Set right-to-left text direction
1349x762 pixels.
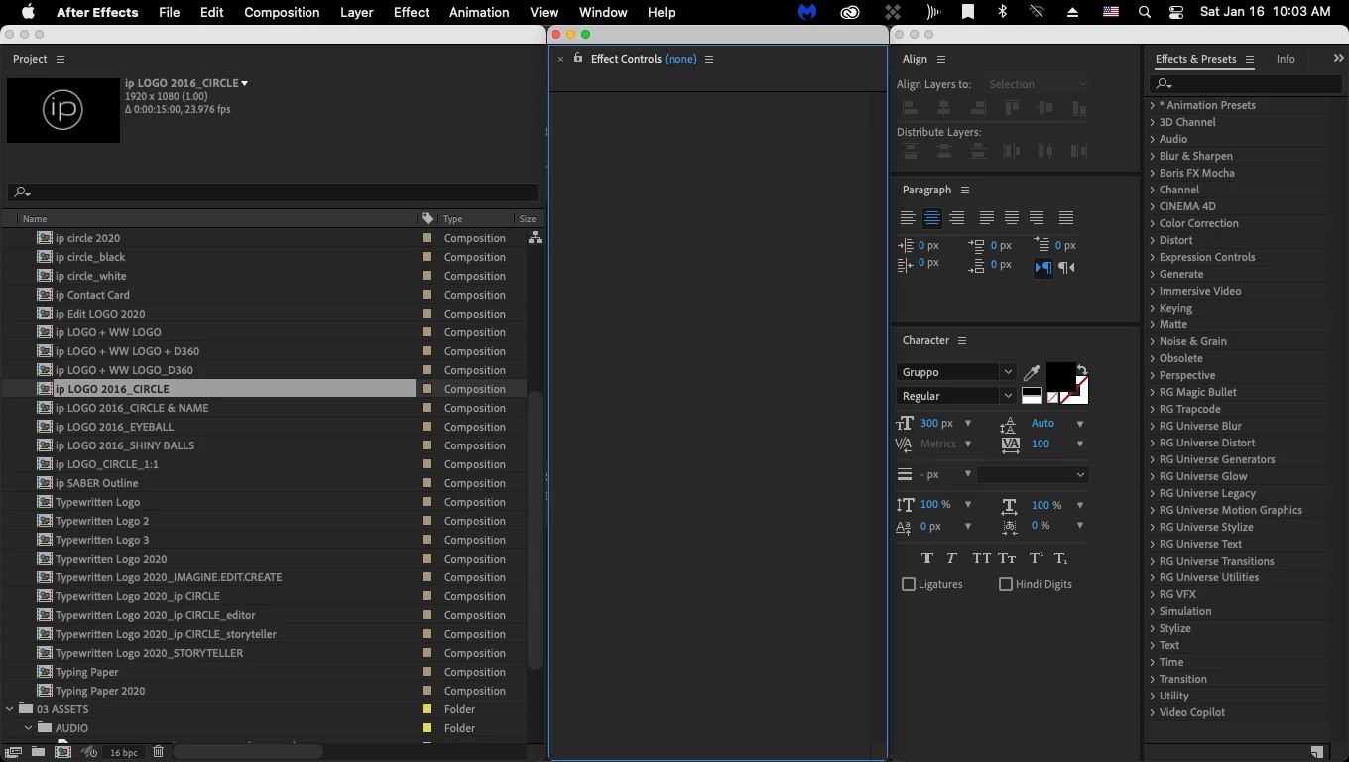click(x=1066, y=267)
